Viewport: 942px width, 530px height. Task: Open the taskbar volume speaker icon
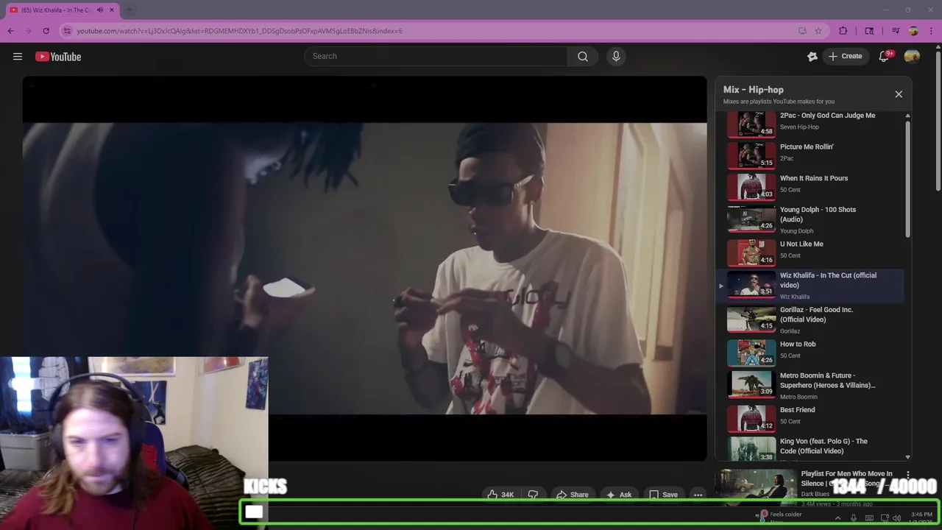click(896, 518)
